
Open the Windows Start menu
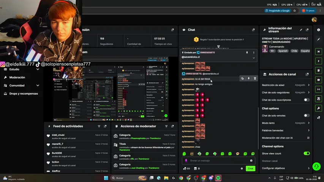pyautogui.click(x=106, y=178)
